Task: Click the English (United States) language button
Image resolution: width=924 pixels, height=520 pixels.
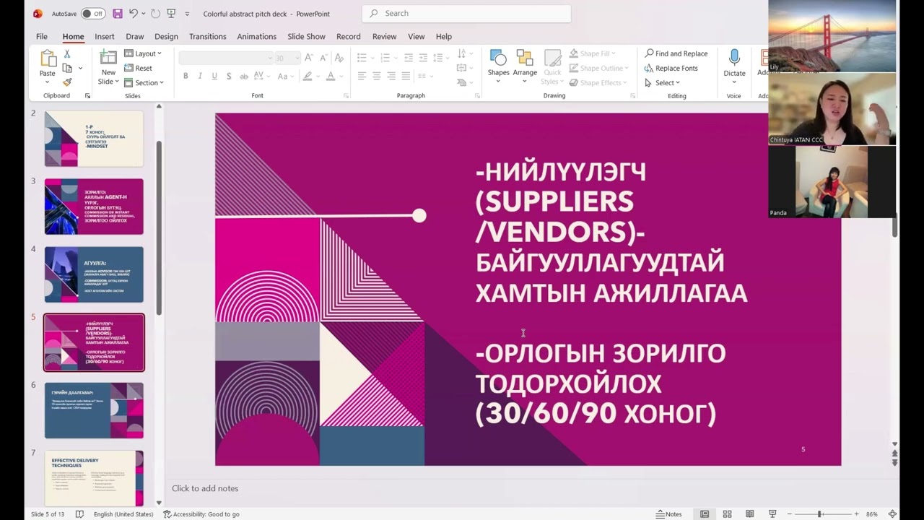Action: 123,514
